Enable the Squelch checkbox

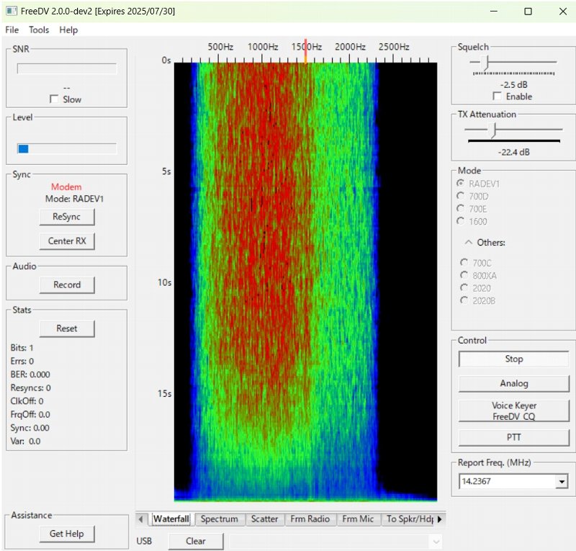(497, 97)
